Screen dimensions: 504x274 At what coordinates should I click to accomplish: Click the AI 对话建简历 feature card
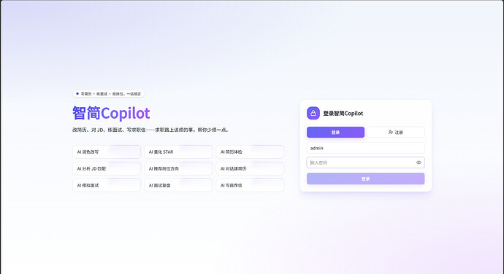pyautogui.click(x=250, y=168)
